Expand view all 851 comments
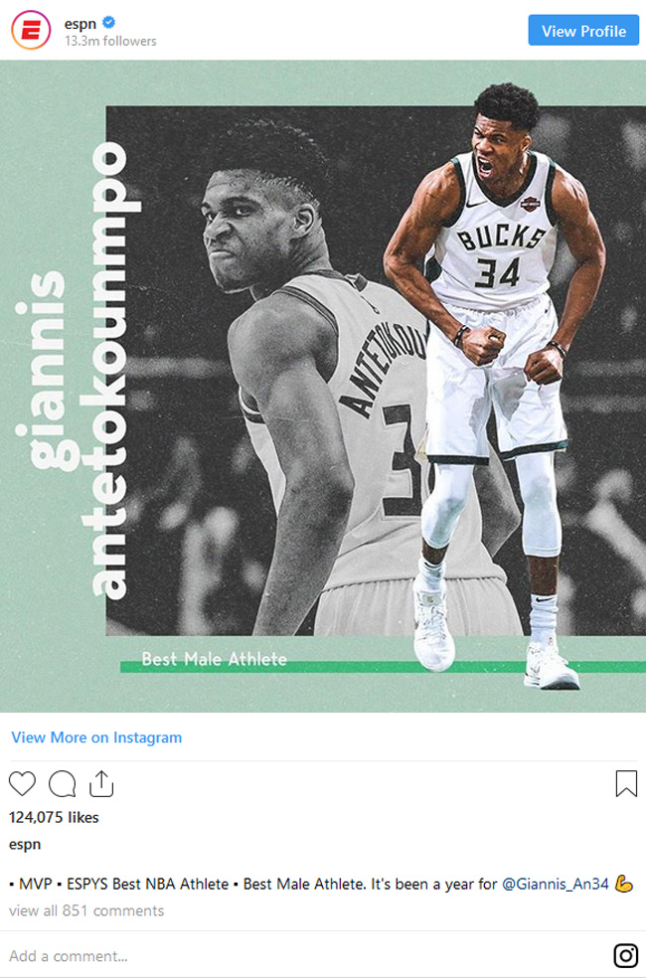Screen dimensions: 646x978 coord(86,910)
